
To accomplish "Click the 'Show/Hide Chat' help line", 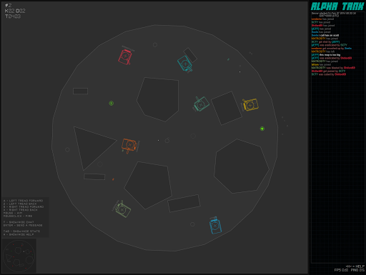I will 19,222.
